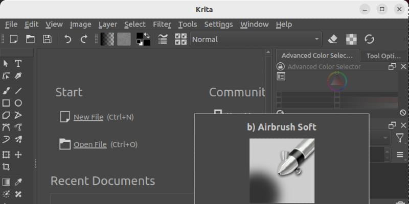Choose the Color Sampler eyedropper tool
The image size is (409, 204).
tap(18, 182)
